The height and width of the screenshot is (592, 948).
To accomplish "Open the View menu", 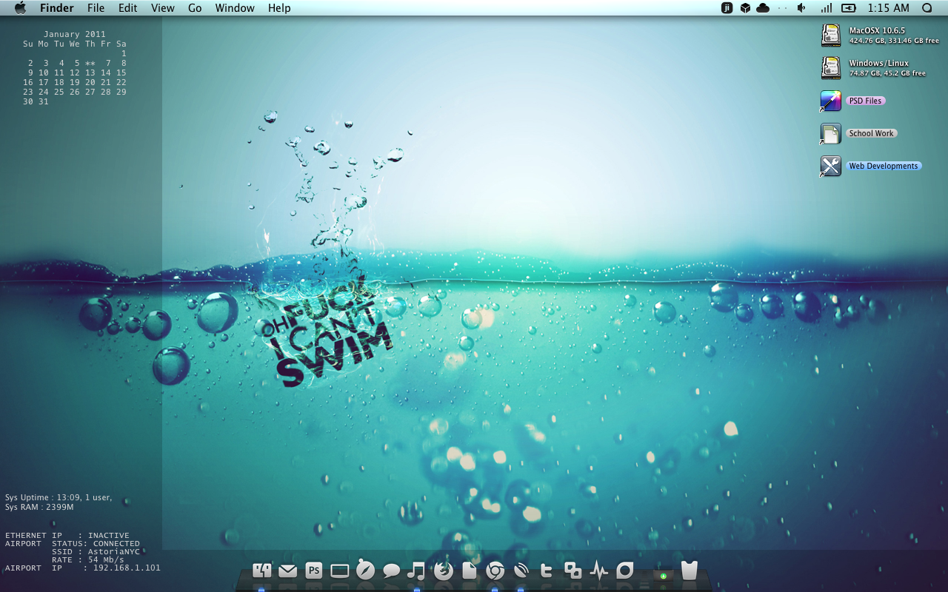I will (x=163, y=8).
